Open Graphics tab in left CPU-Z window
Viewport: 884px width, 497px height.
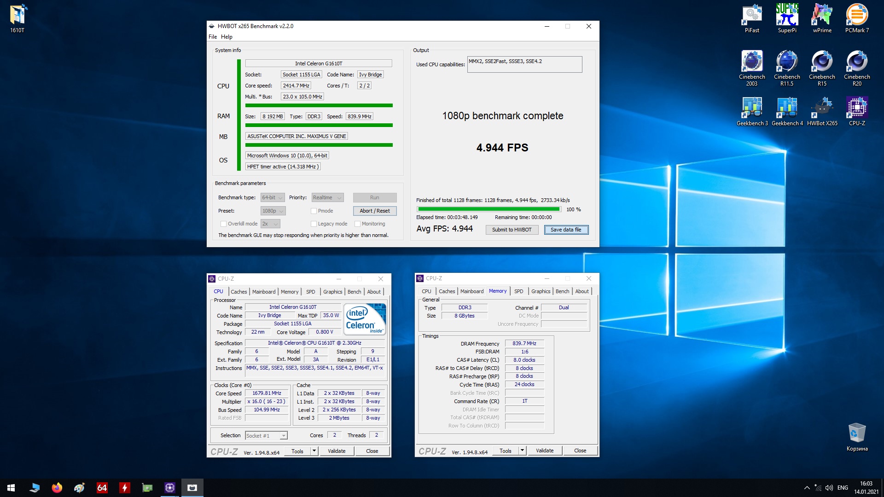[332, 292]
